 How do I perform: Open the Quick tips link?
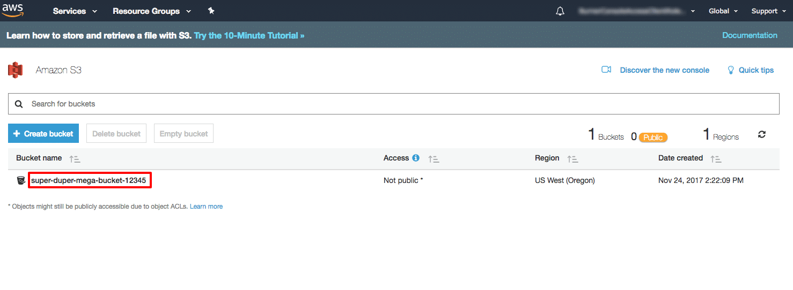[x=756, y=70]
